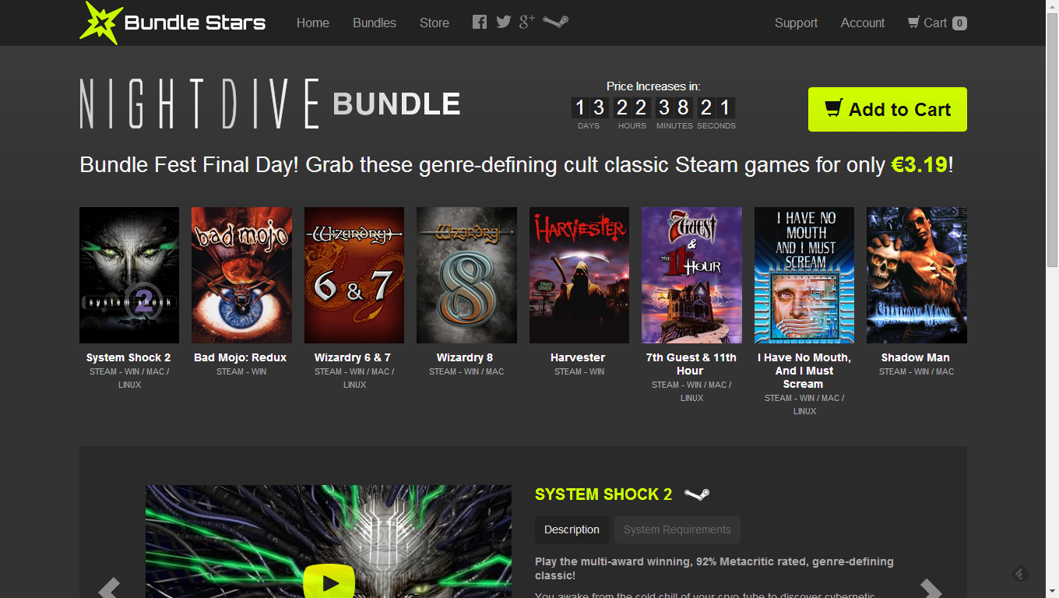The height and width of the screenshot is (598, 1059).
Task: Click the cart icon inside Add to Cart
Action: point(832,109)
